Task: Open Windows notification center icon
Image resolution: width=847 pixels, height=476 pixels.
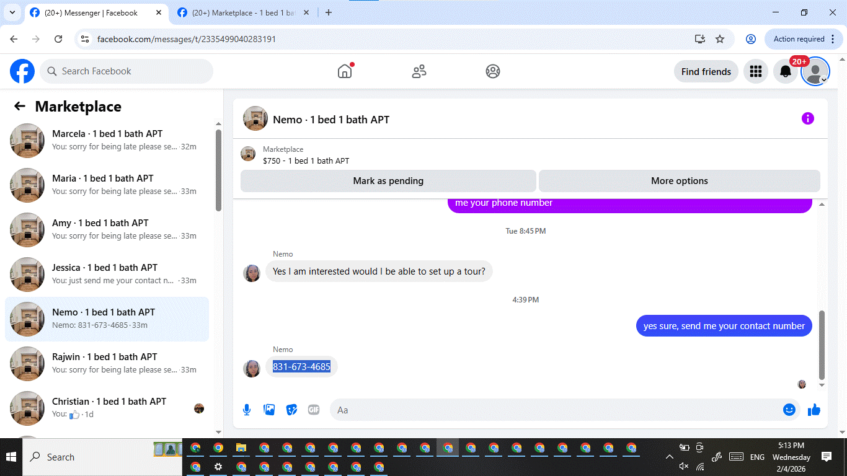Action: click(x=827, y=457)
